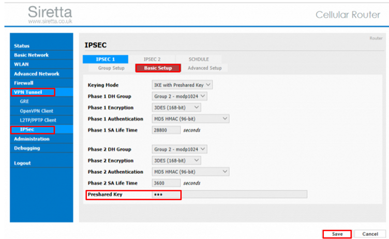Open Phase 2 Authentication dropdown
This screenshot has height=239, width=389.
coord(190,172)
